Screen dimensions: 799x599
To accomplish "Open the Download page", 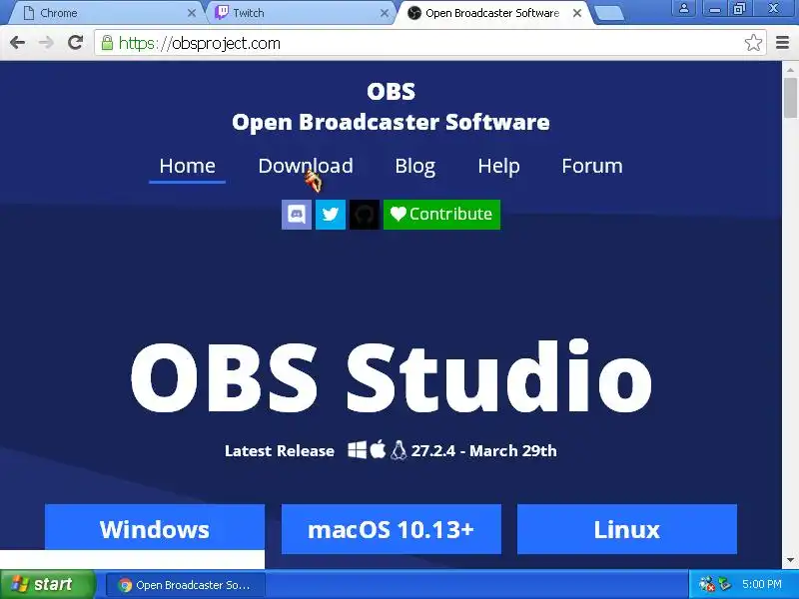I will tap(306, 166).
